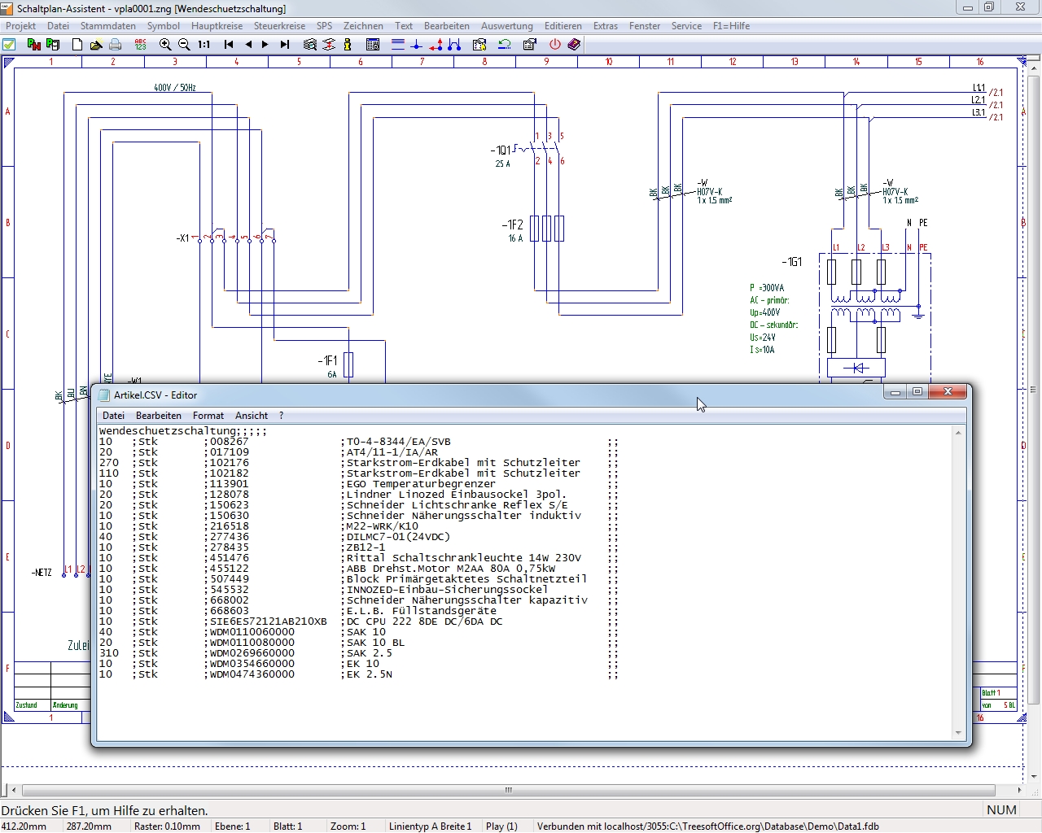Screen dimensions: 1042x833
Task: Click the green checkmark toolbar icon
Action: [x=10, y=45]
